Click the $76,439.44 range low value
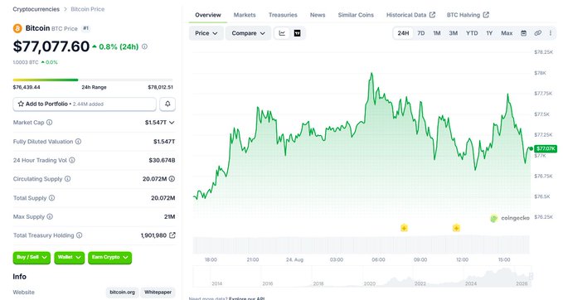The image size is (563, 300). (27, 87)
